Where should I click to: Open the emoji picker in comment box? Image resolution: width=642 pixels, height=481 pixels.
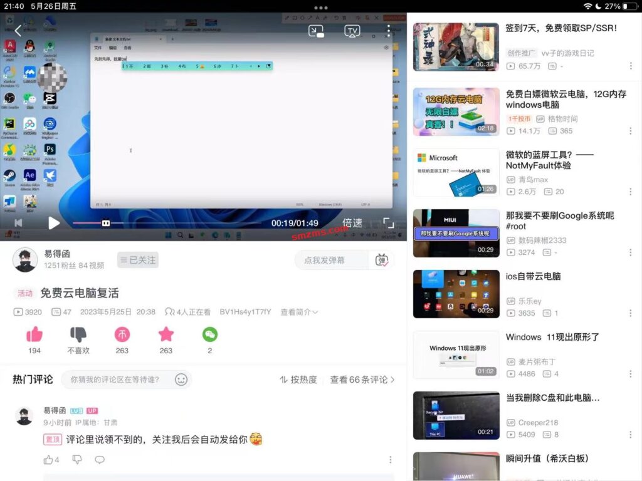click(x=181, y=380)
